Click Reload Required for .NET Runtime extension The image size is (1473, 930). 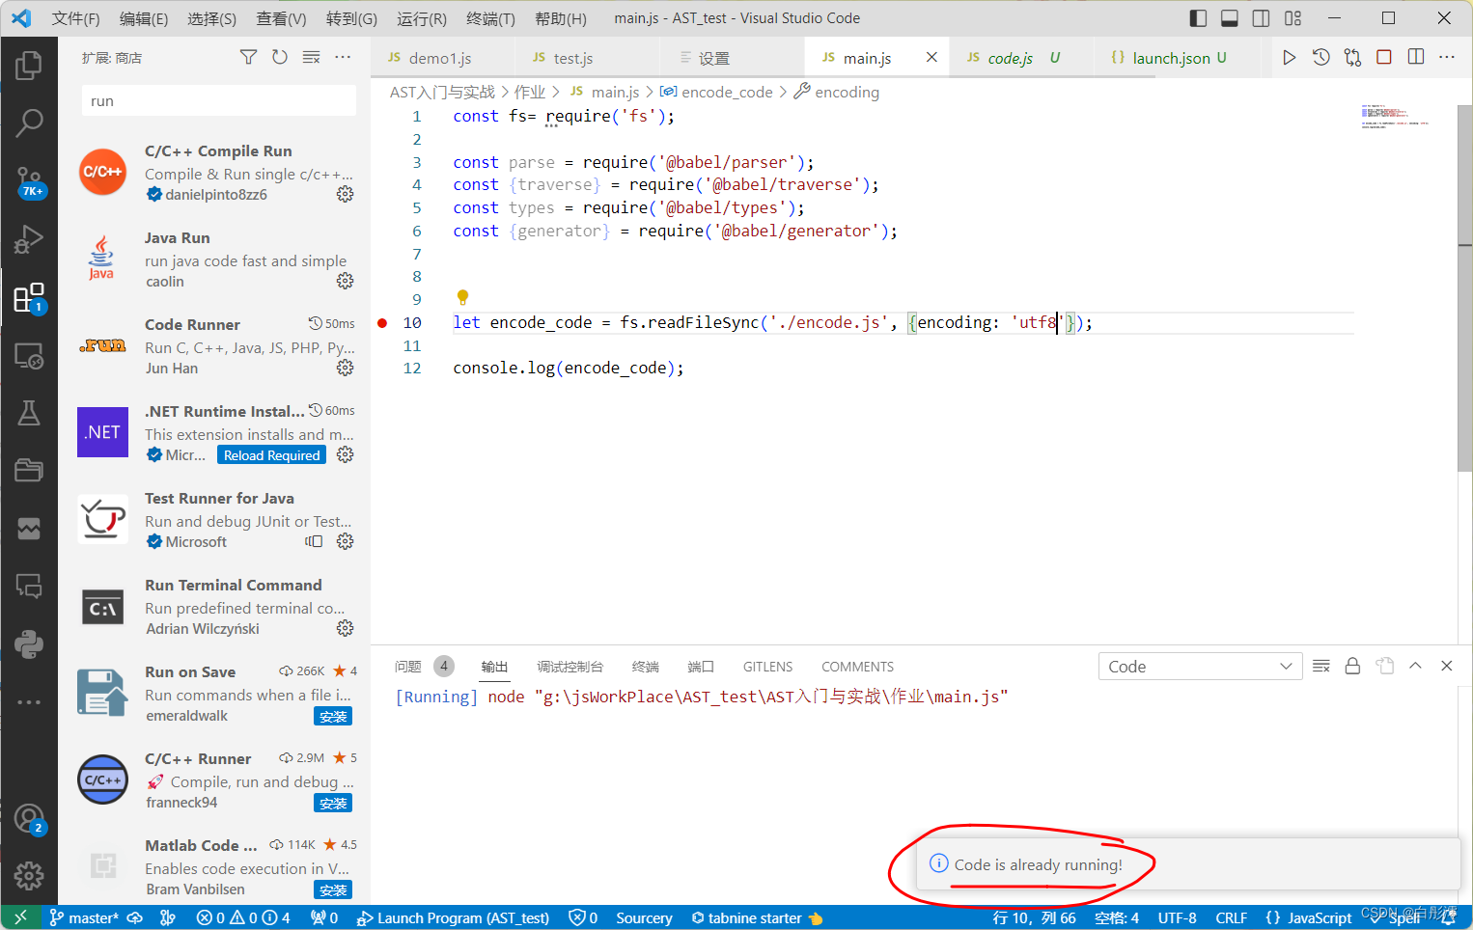tap(271, 455)
